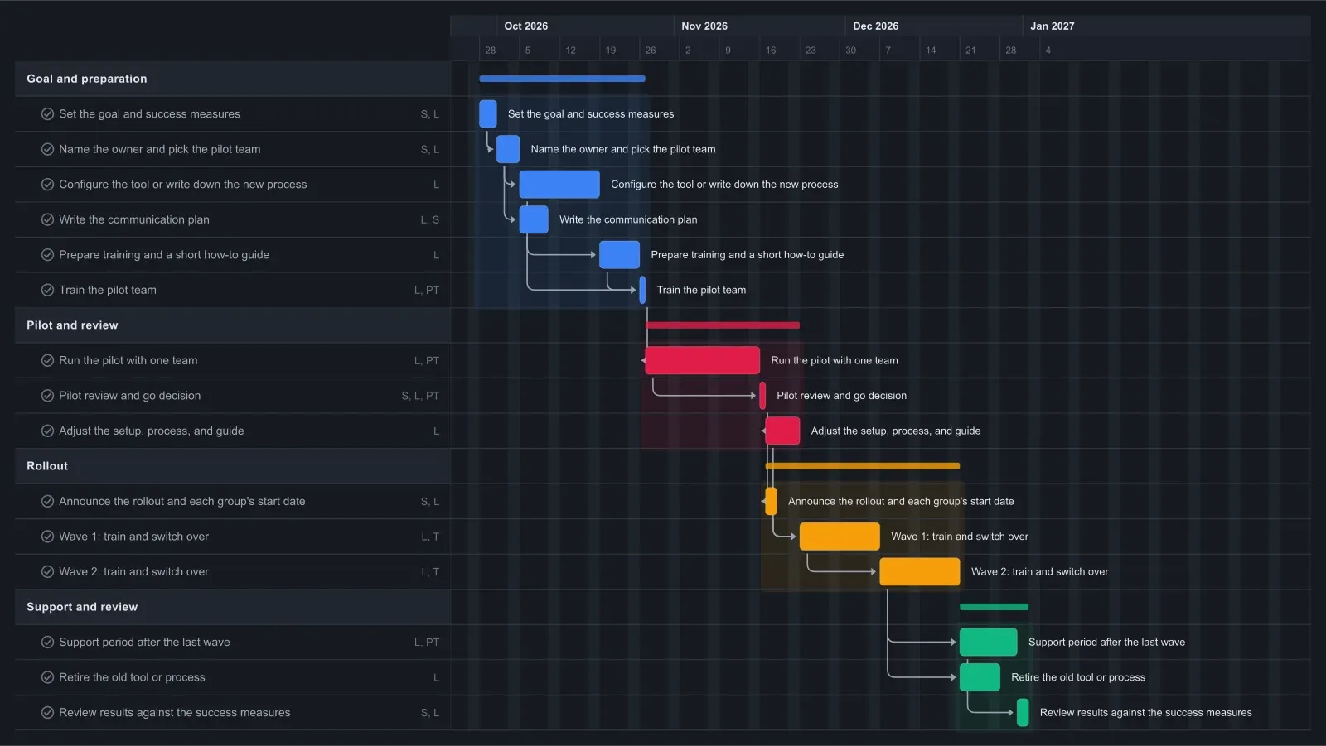Click the check icon beside Set the goal and success measures
1326x746 pixels.
pos(47,114)
